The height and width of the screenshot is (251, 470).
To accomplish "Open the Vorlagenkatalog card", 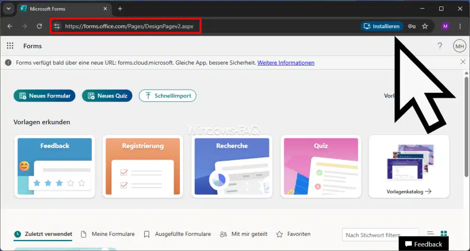I will click(x=409, y=167).
